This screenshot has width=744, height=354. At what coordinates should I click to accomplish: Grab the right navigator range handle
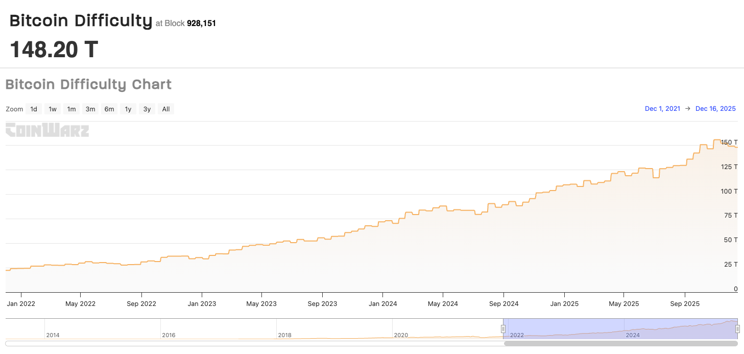[737, 329]
